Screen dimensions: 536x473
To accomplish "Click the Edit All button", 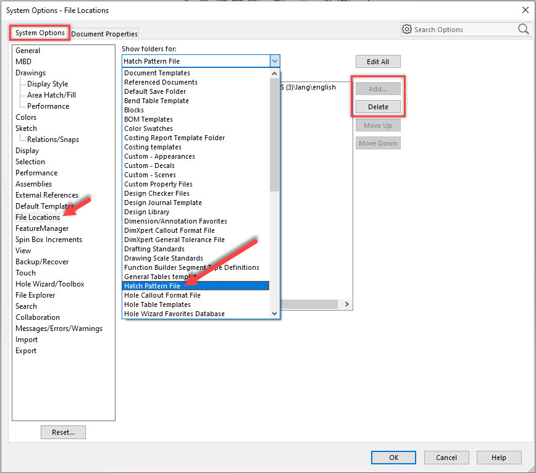I will pyautogui.click(x=377, y=61).
